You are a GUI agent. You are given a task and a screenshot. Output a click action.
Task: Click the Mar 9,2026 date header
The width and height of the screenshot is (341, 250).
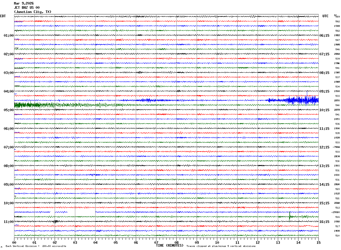(x=24, y=3)
